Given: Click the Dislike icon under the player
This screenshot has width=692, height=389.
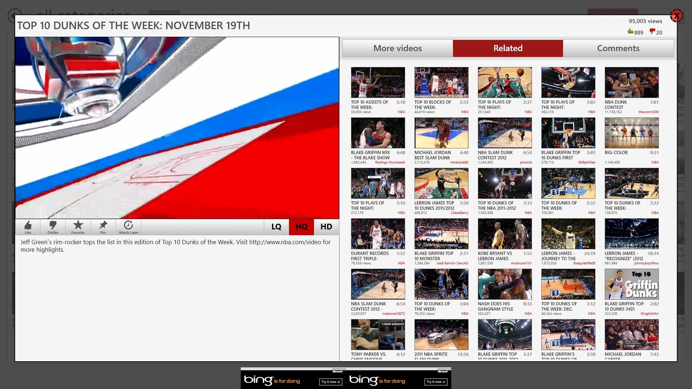Looking at the screenshot, I should (53, 227).
